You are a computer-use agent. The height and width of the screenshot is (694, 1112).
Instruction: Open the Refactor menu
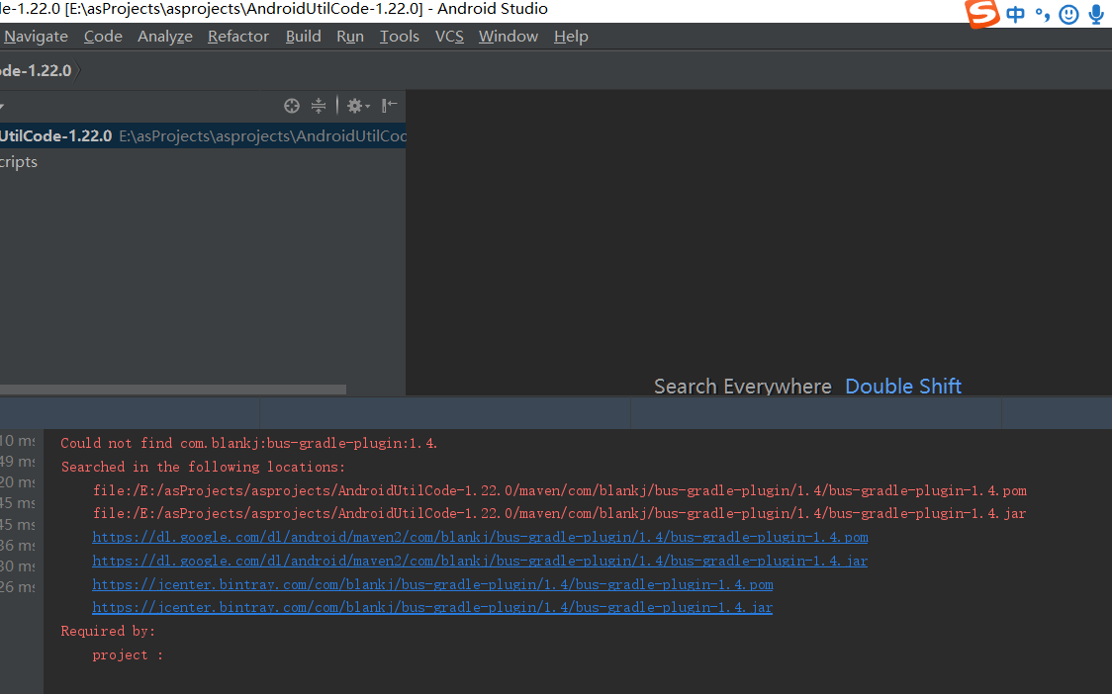(x=237, y=36)
